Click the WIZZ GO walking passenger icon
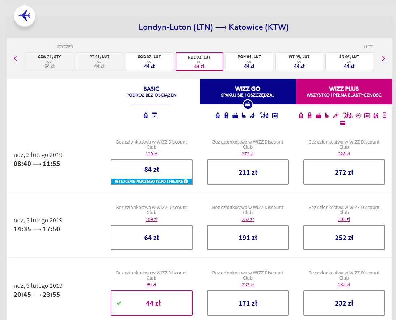Screen dimensions: 396x320 [253, 116]
